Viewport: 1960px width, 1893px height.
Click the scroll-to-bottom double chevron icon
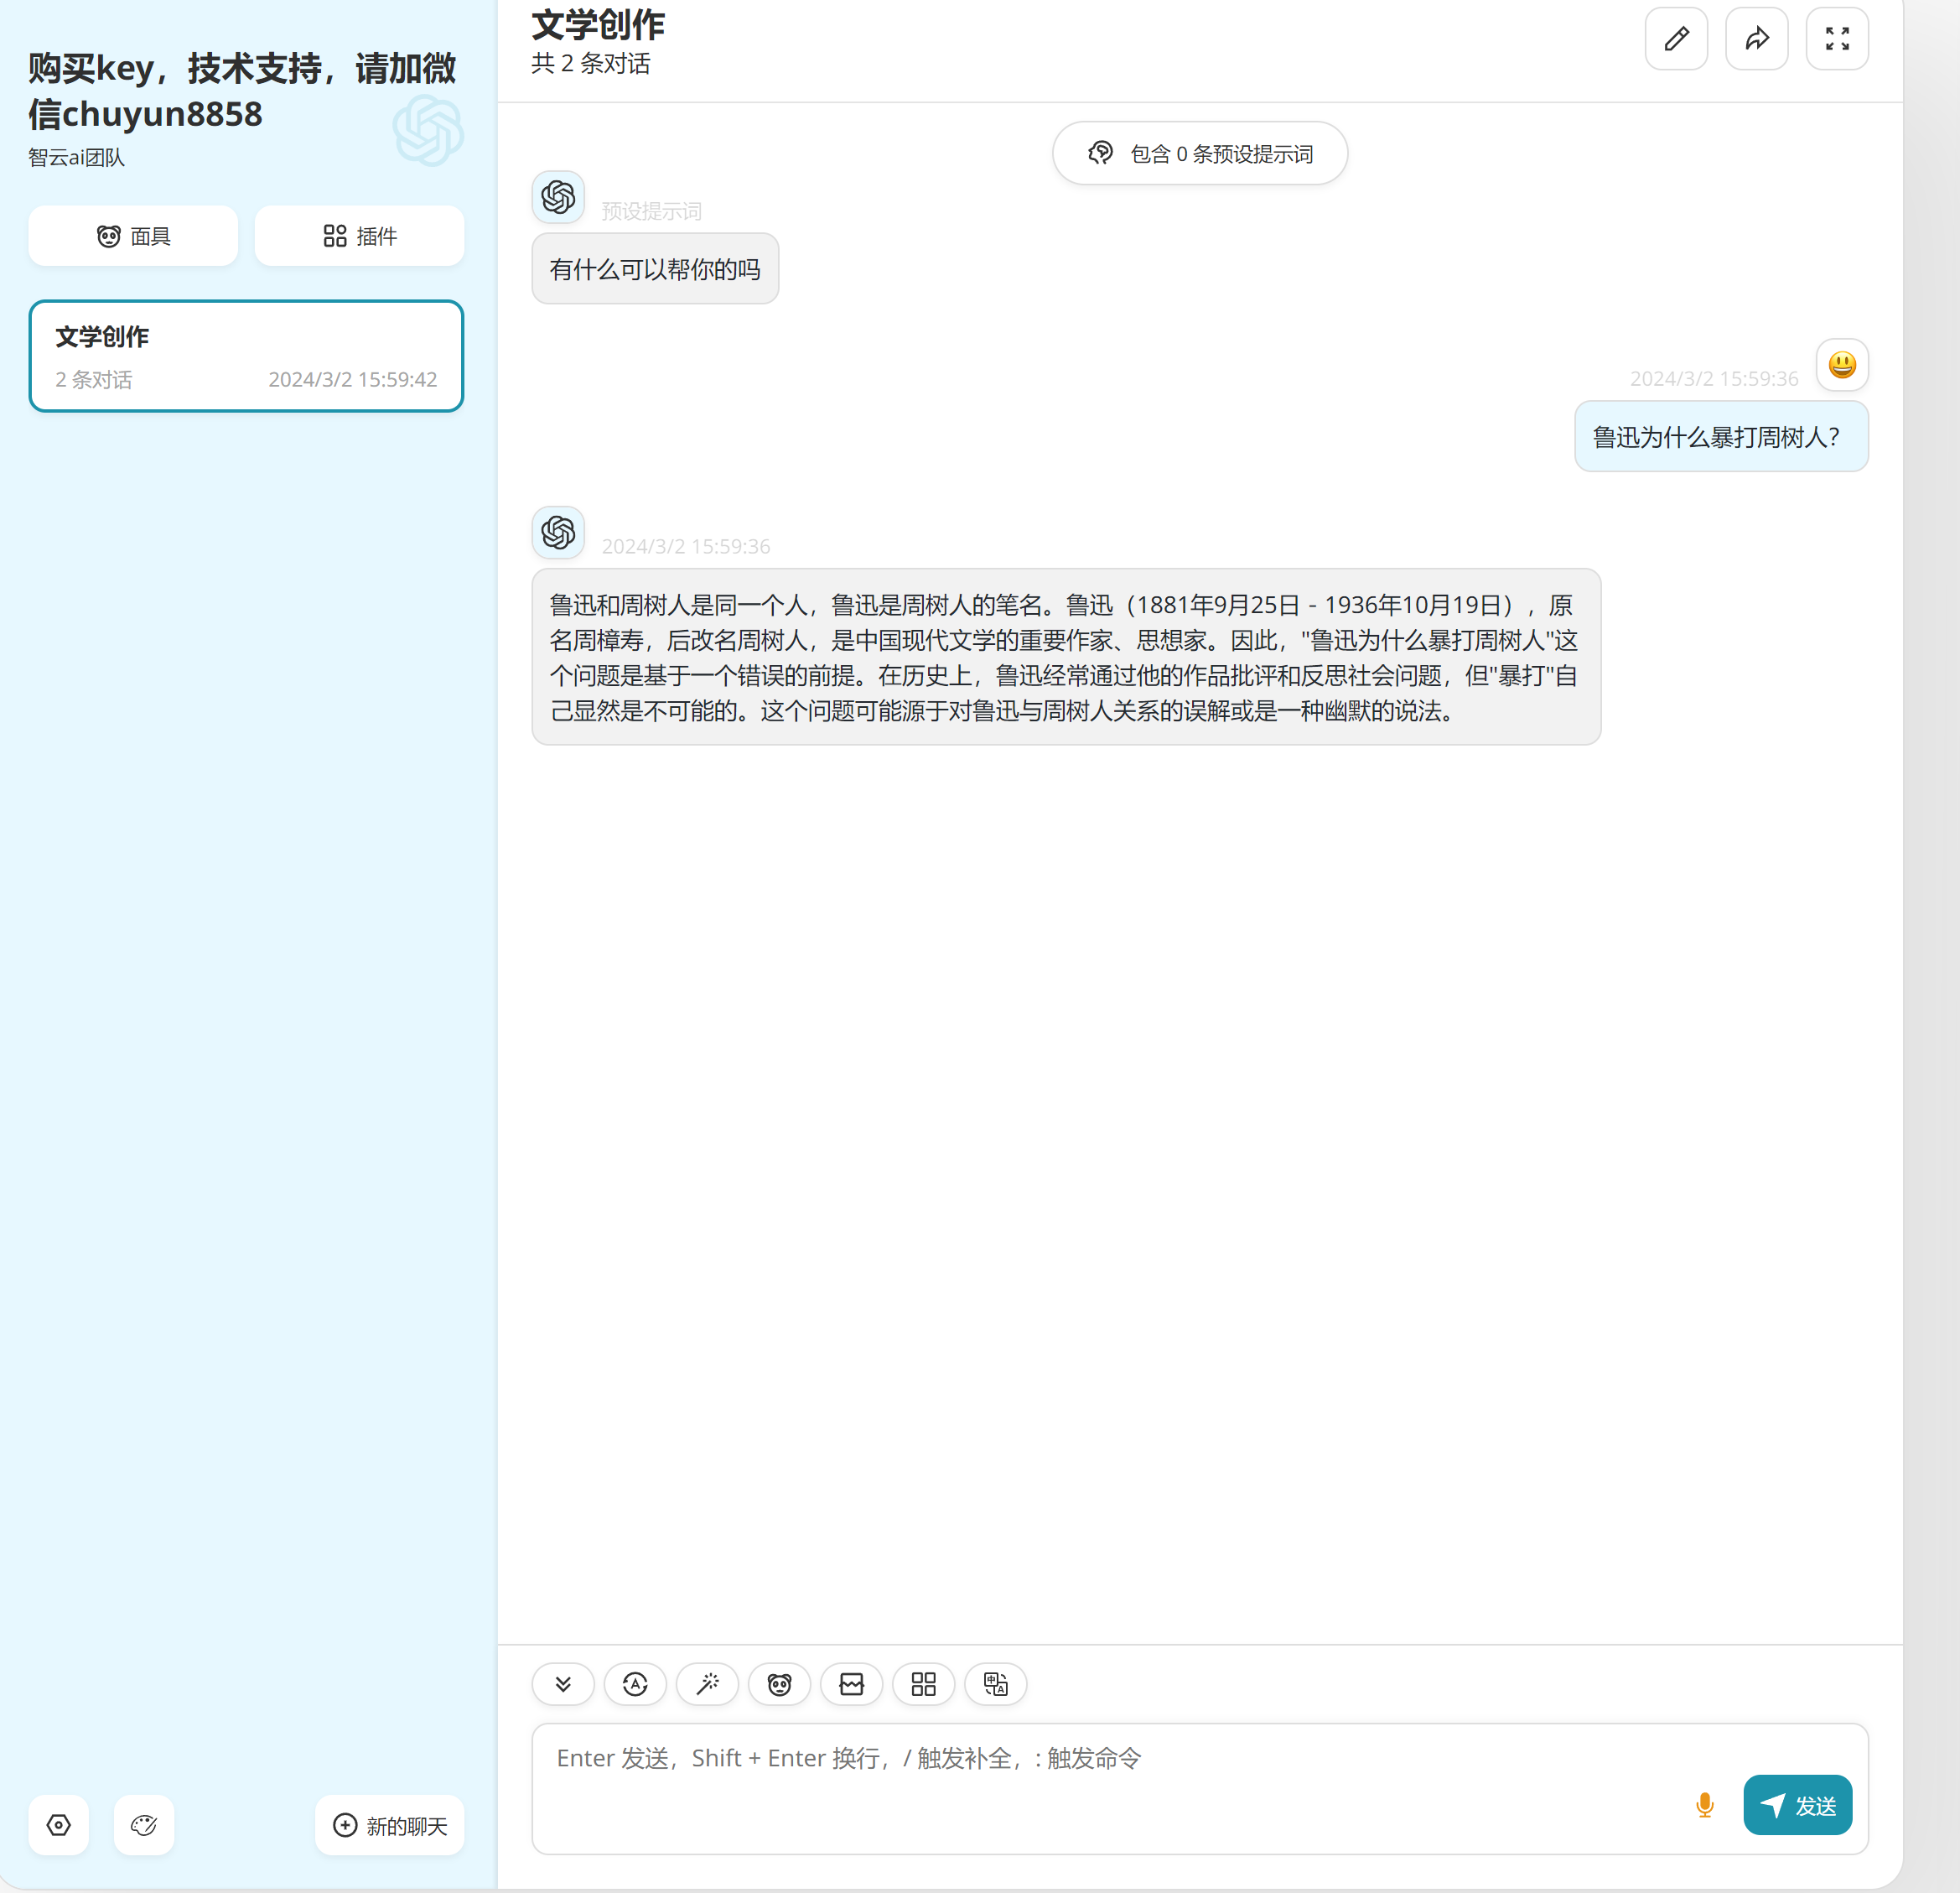563,1684
